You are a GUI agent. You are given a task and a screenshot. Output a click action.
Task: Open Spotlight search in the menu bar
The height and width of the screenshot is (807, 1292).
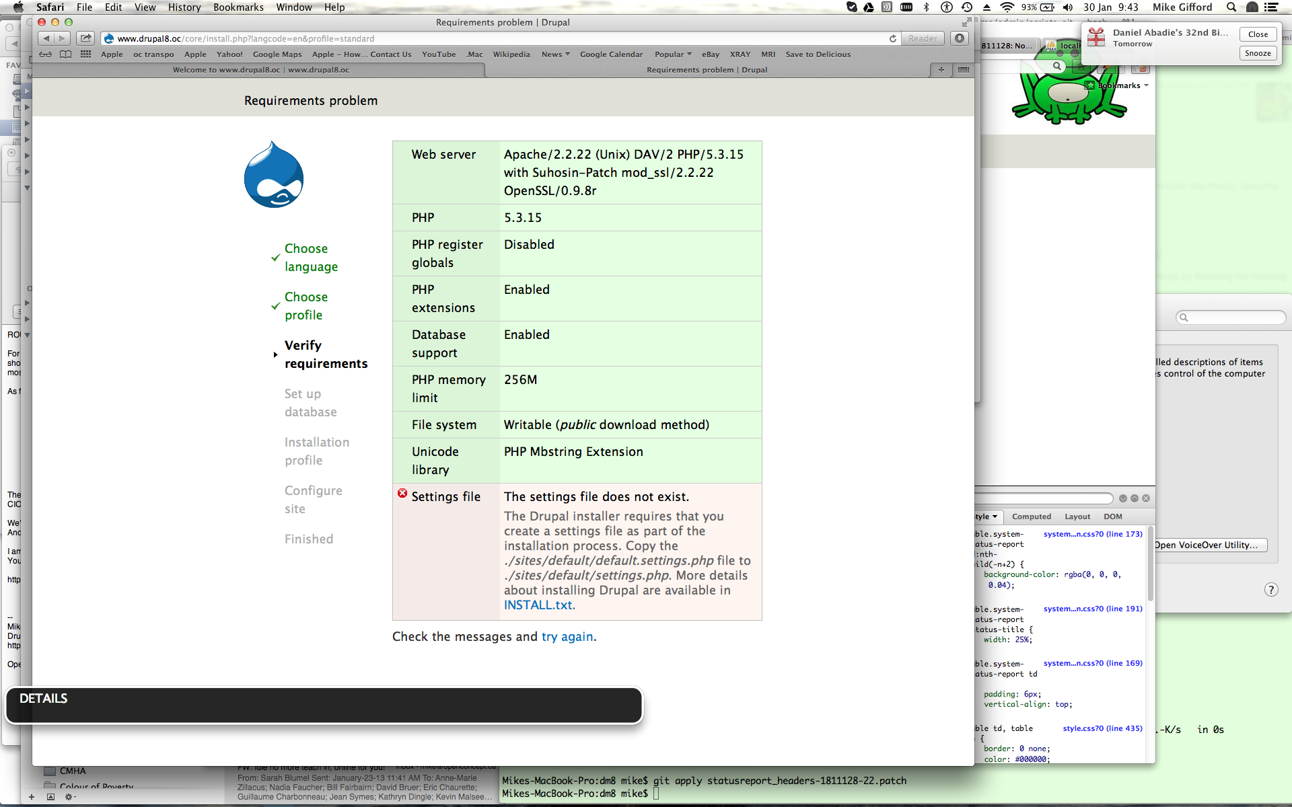[x=1231, y=7]
